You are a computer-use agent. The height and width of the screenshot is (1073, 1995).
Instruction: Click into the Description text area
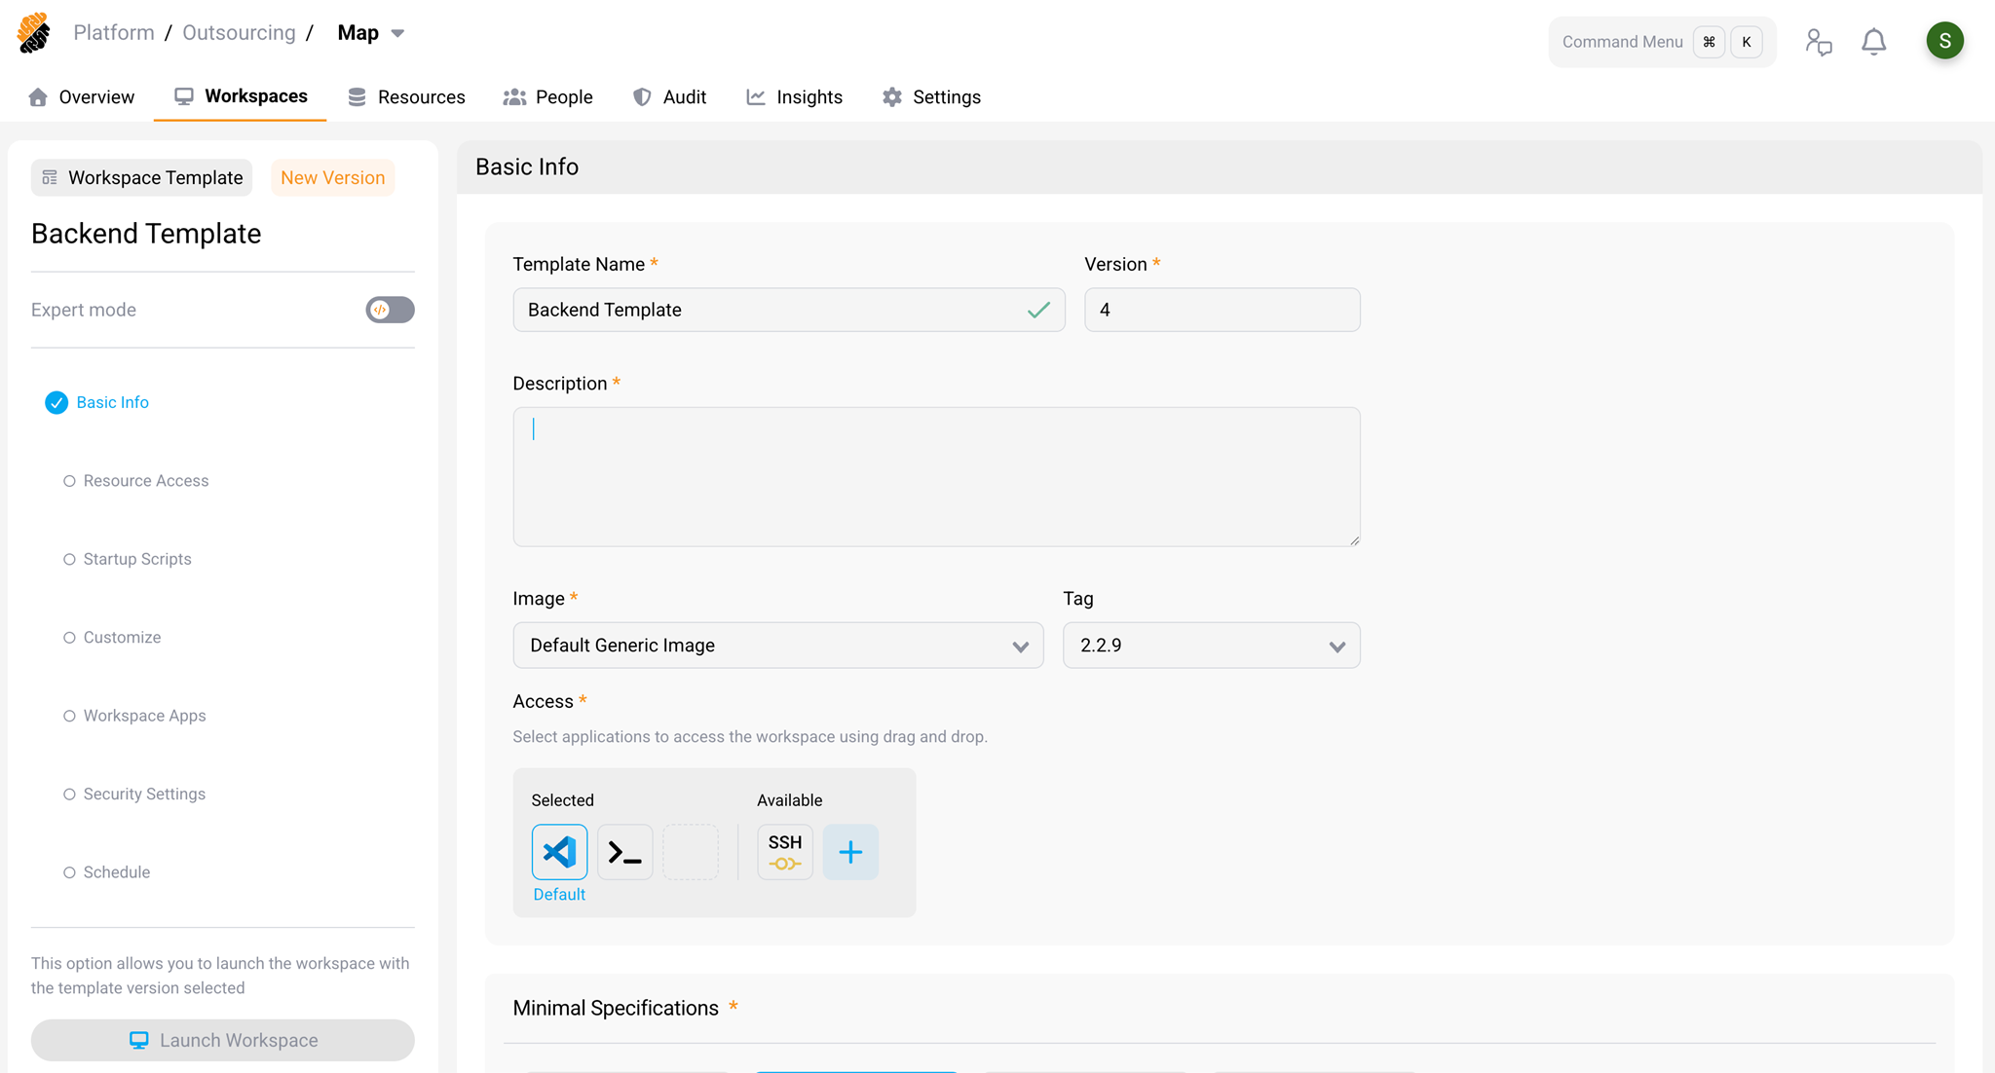tap(935, 477)
